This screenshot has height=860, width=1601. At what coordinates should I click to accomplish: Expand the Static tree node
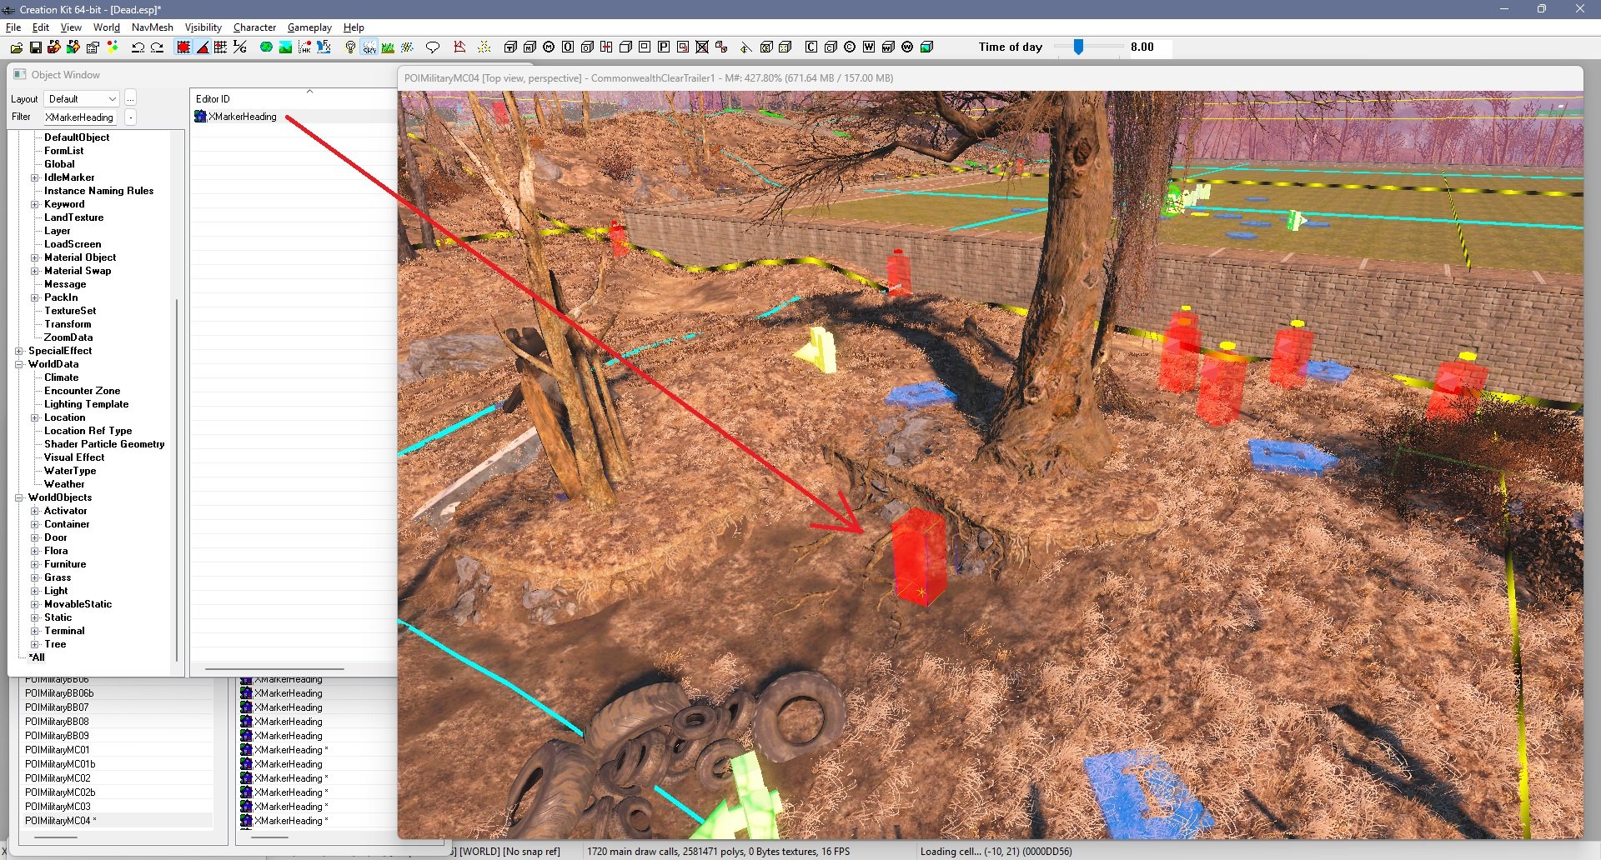(35, 617)
